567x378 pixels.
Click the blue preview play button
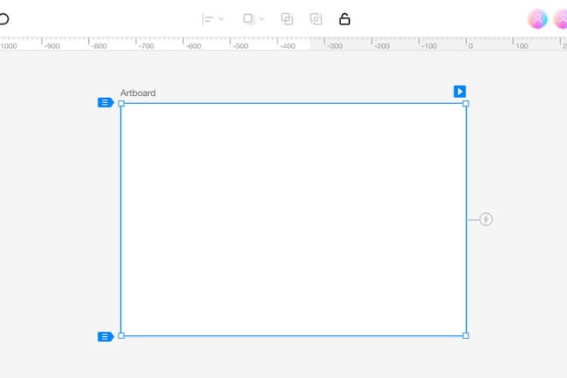(x=460, y=92)
